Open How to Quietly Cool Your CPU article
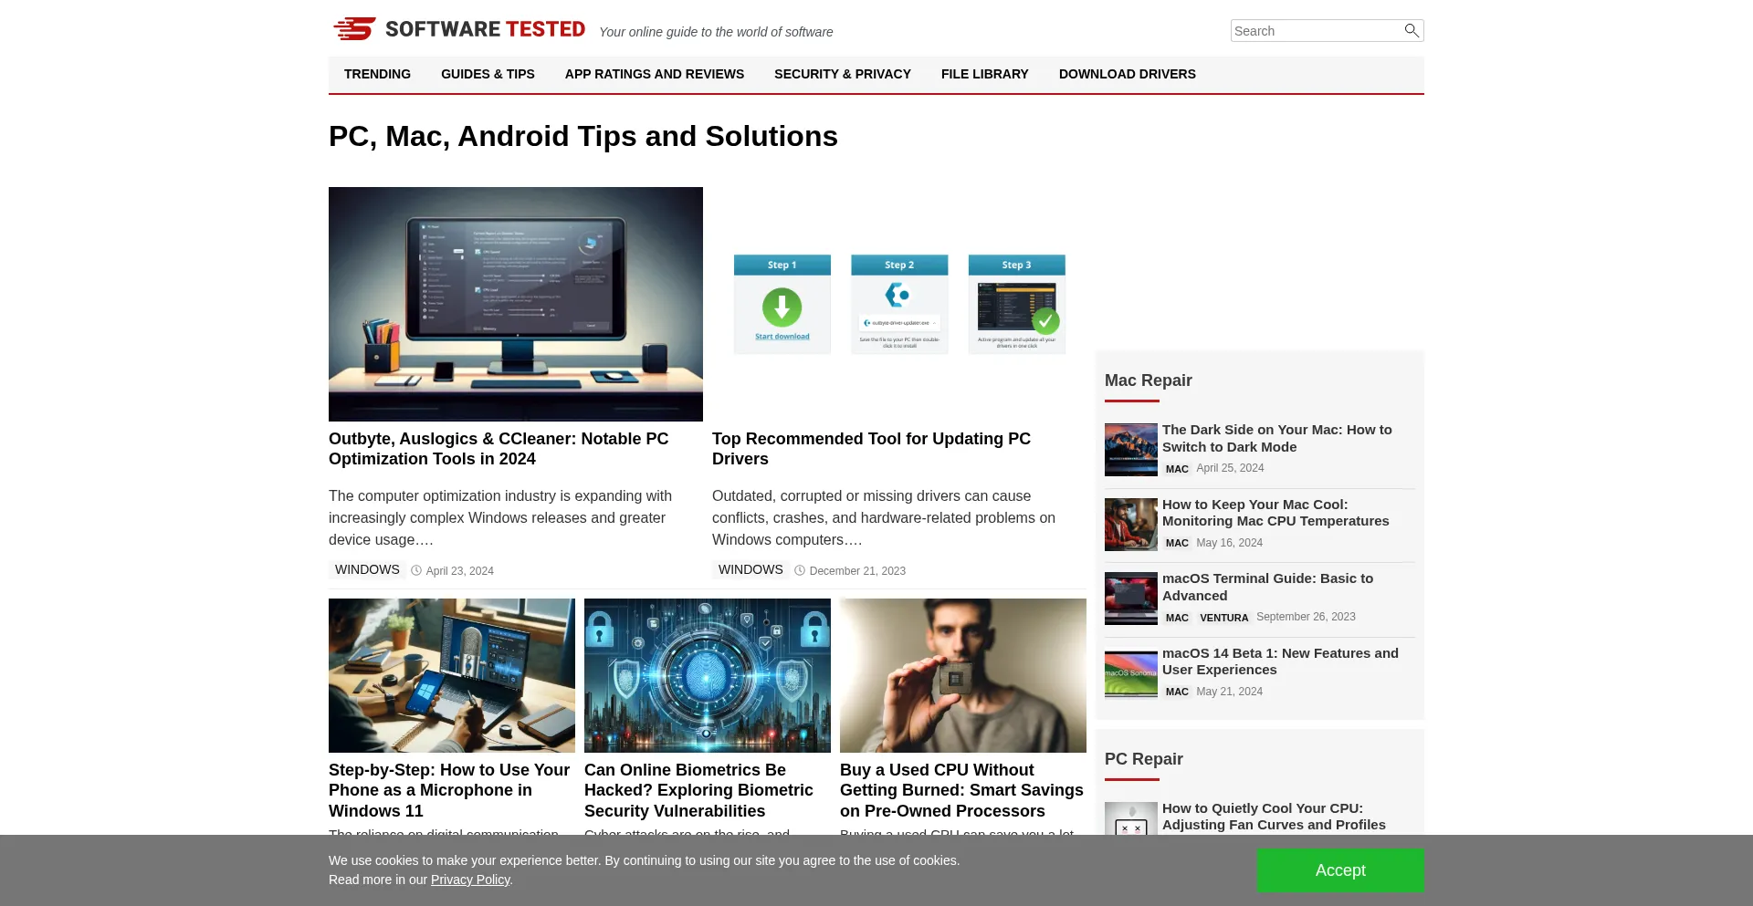The height and width of the screenshot is (906, 1753). 1274,817
